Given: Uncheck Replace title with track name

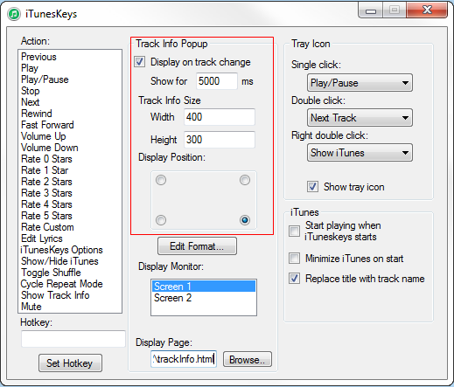Looking at the screenshot, I should (294, 279).
